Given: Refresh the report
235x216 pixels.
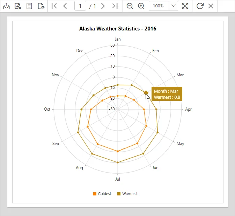Looking at the screenshot, I should tap(200, 6).
